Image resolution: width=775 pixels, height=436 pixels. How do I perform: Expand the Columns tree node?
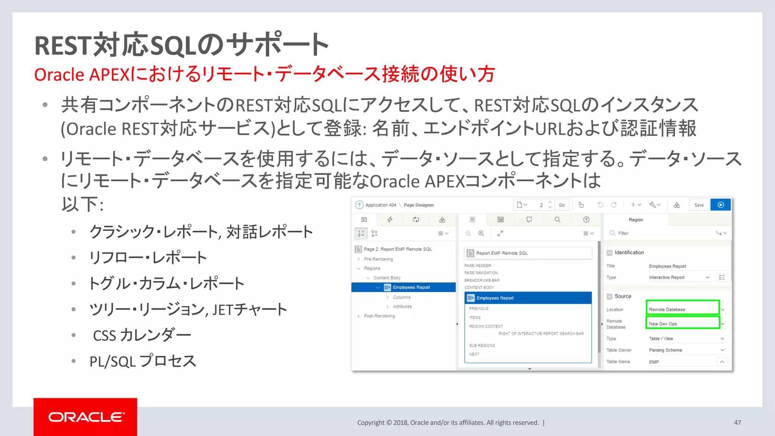[x=387, y=297]
